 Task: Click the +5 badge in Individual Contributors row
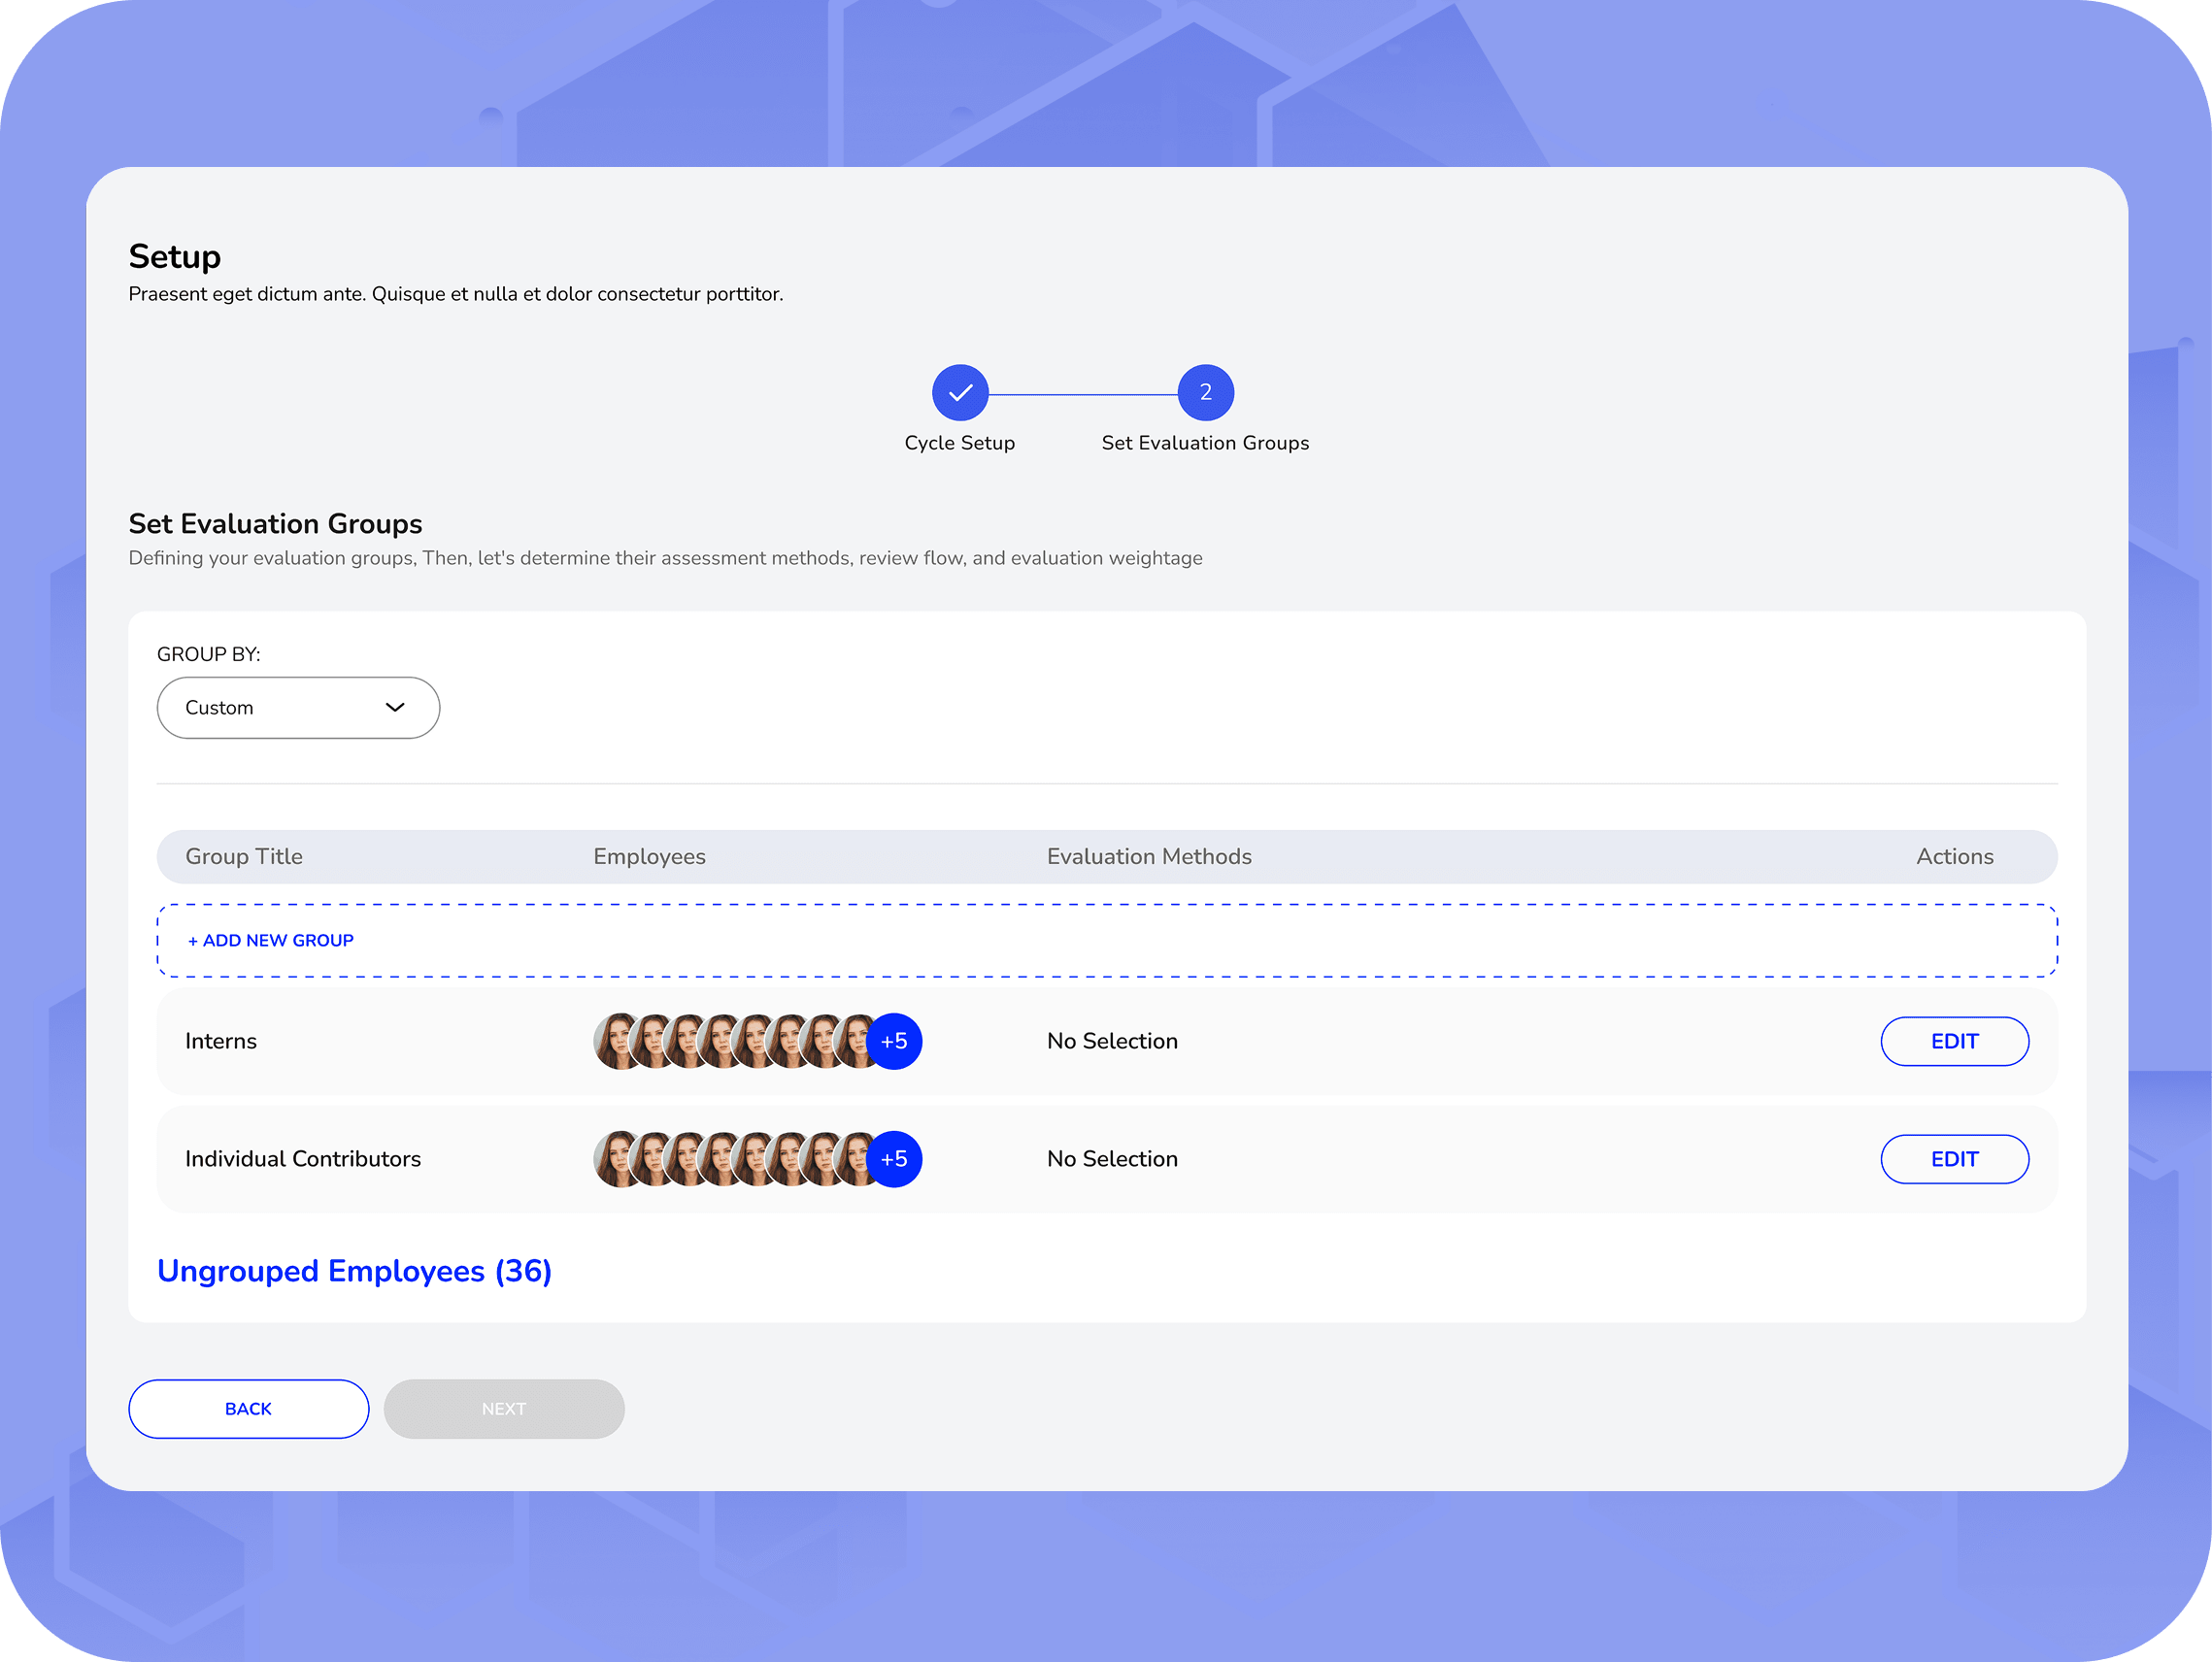click(x=894, y=1159)
